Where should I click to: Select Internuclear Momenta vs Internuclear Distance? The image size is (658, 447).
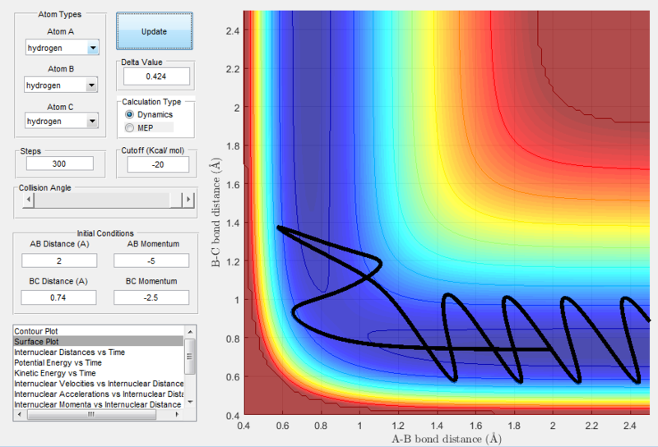(97, 404)
